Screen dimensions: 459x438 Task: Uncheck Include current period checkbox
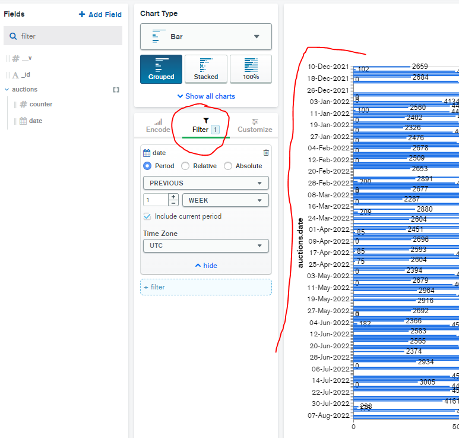tap(147, 216)
